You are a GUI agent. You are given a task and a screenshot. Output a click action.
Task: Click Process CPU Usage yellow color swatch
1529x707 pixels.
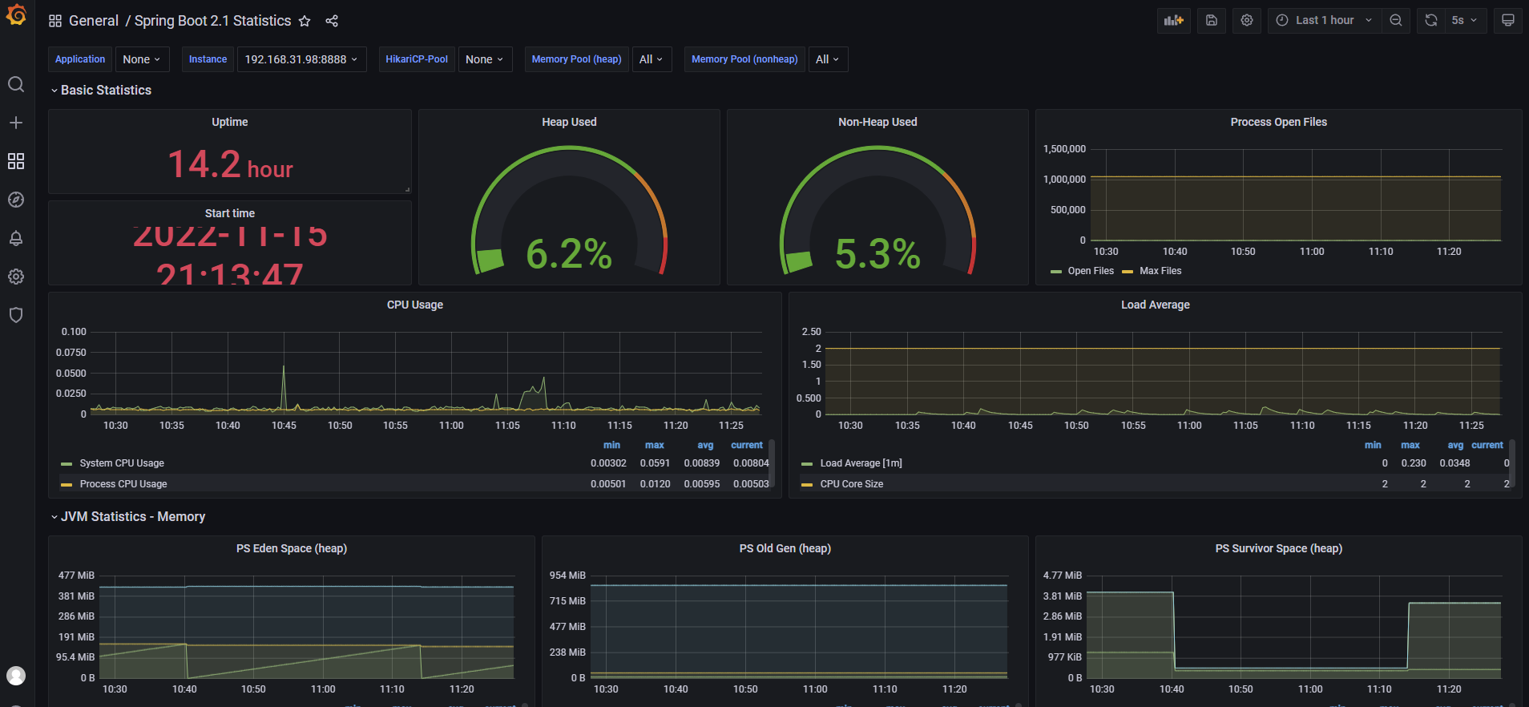(x=67, y=485)
